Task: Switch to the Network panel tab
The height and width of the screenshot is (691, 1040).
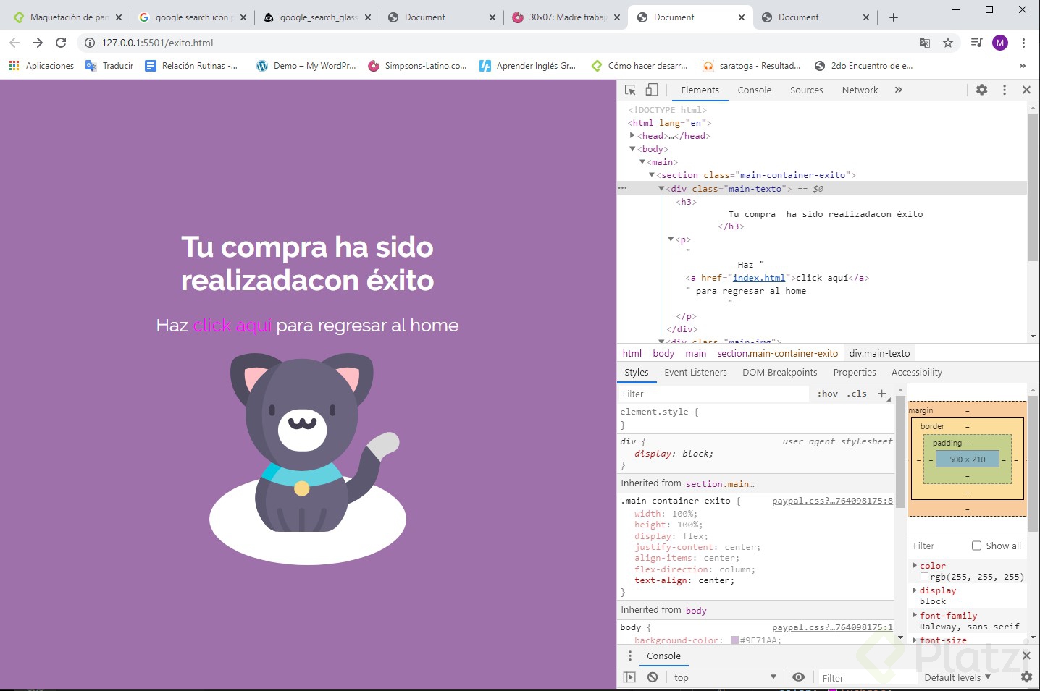Action: tap(860, 90)
